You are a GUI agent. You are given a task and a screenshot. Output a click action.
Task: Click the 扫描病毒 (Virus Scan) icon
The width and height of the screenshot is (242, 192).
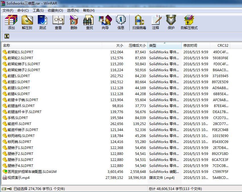[139, 20]
